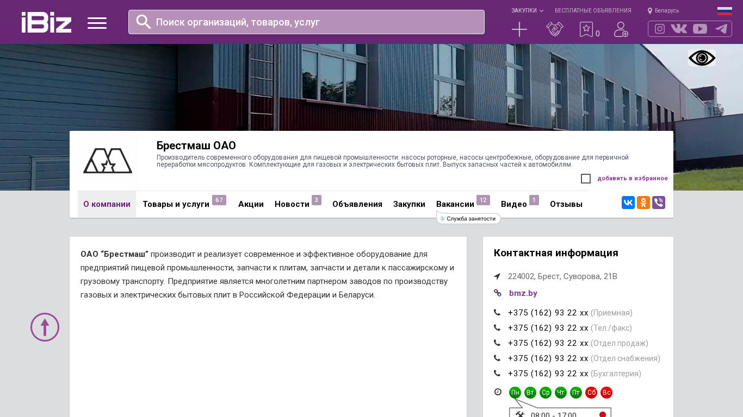Open the Вакансии tab
743x417 pixels.
(x=455, y=204)
